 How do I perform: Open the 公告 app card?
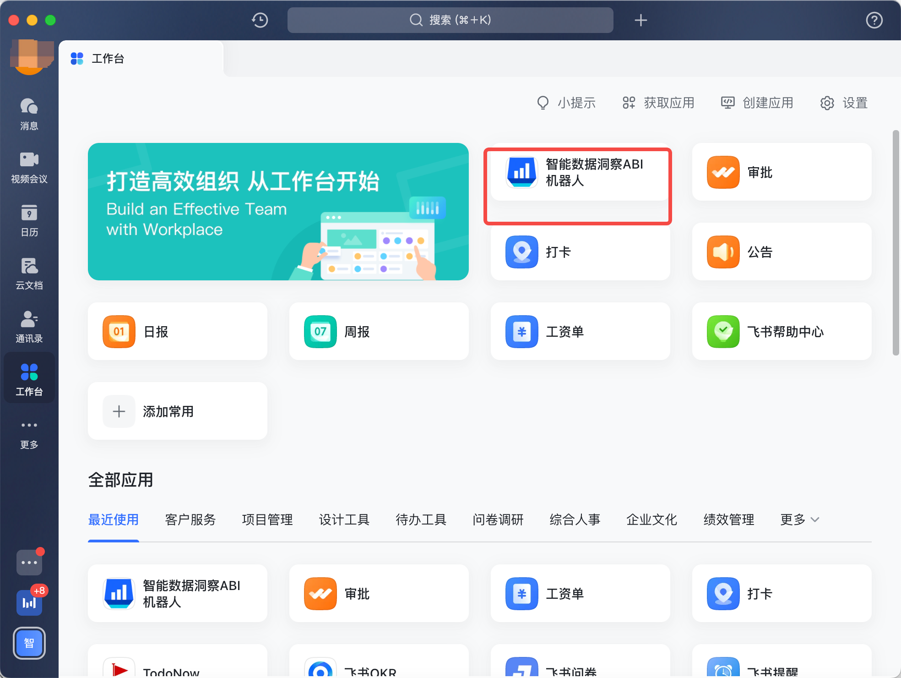coord(782,252)
